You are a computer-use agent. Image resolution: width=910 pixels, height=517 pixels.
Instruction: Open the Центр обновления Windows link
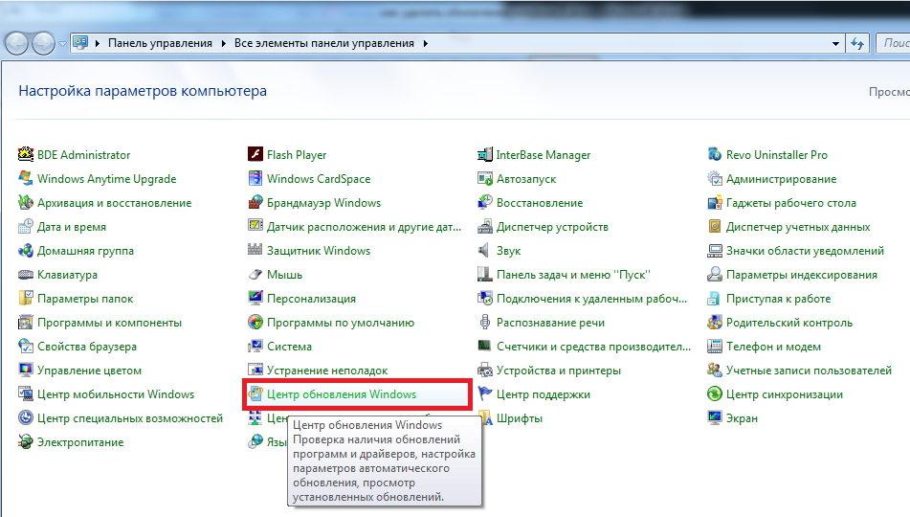click(x=342, y=394)
